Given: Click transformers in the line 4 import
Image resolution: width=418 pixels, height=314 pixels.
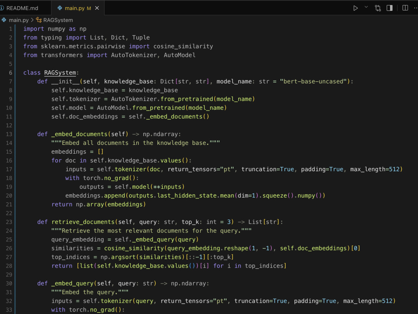Looking at the screenshot, I should tap(62, 55).
